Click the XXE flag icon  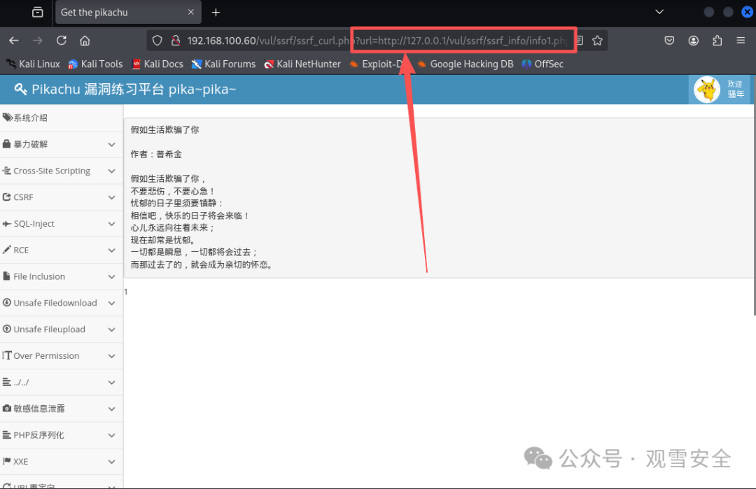7,461
